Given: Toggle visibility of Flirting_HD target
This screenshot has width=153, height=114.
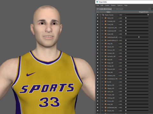Looking at the screenshot, I should [98, 98].
